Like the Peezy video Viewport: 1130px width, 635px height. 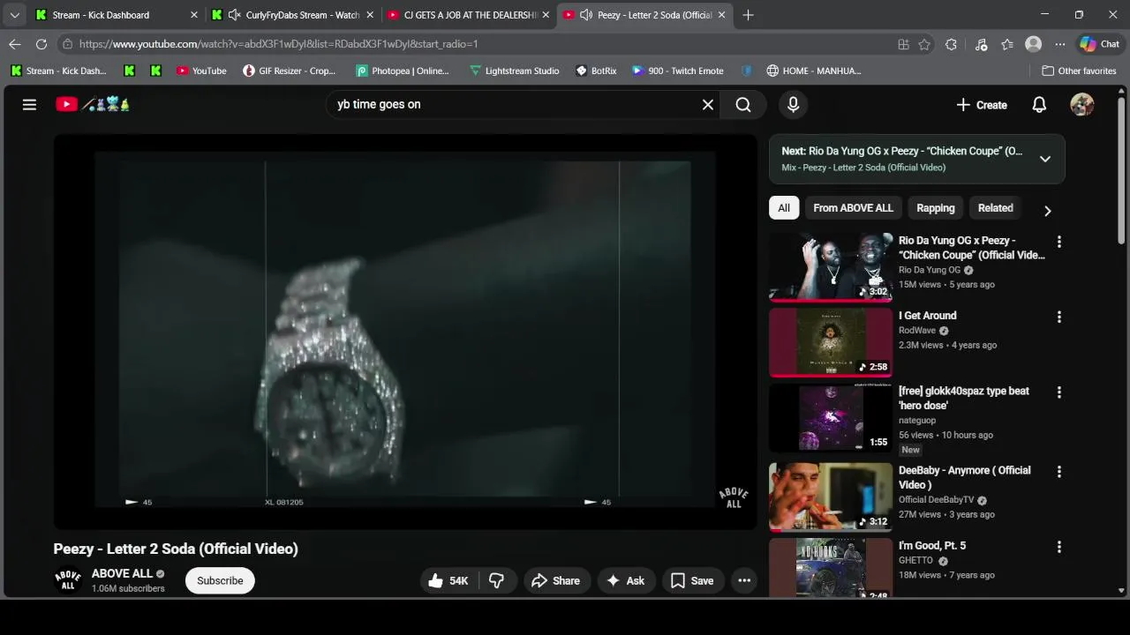pyautogui.click(x=448, y=580)
